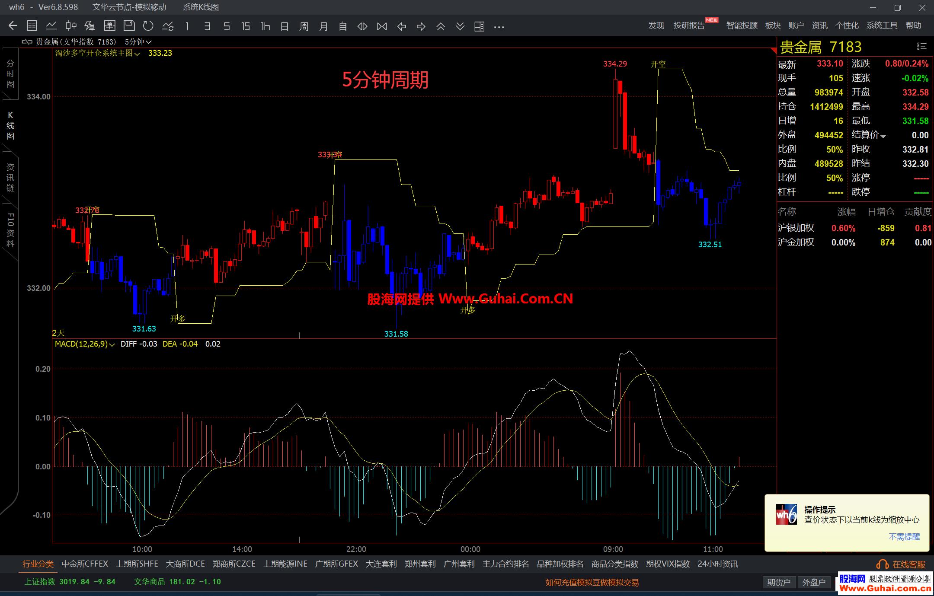Image resolution: width=934 pixels, height=596 pixels.
Task: Select the 1h period button
Action: click(265, 26)
